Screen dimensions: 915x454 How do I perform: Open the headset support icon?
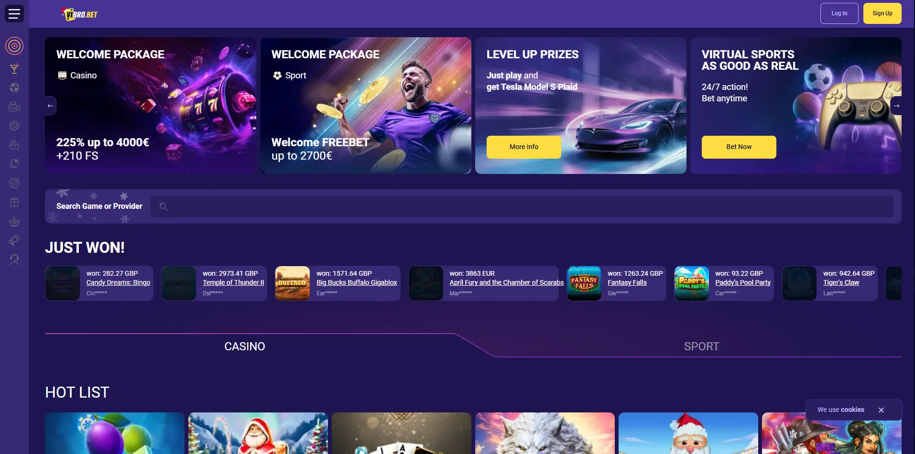[14, 259]
